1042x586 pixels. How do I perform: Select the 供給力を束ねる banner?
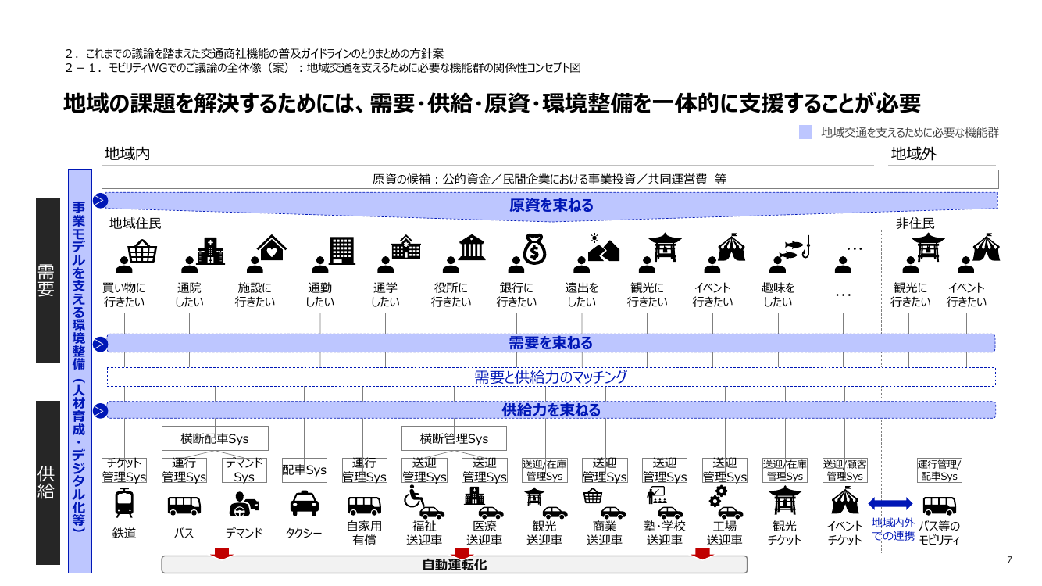pyautogui.click(x=551, y=409)
